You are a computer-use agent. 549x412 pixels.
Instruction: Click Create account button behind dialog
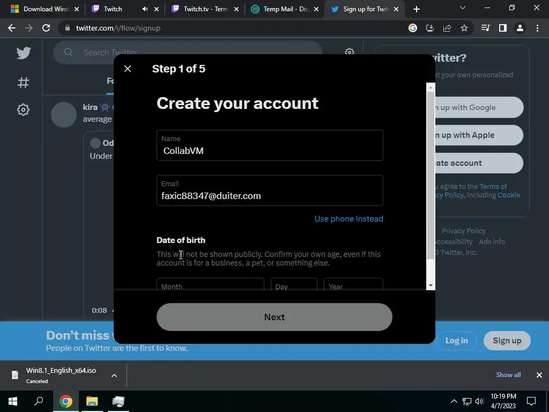point(479,163)
